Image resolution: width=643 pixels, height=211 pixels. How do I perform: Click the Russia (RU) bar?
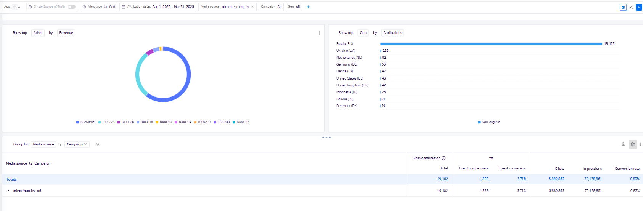coord(491,44)
